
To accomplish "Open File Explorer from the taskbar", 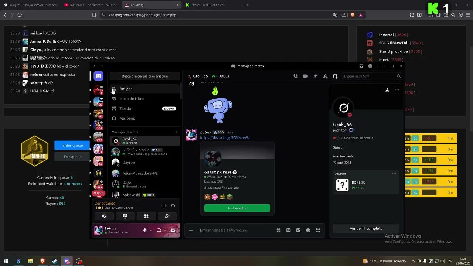I will [x=30, y=261].
